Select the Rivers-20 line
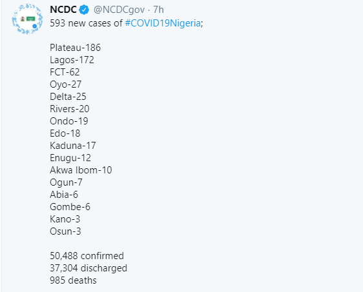Viewport: 363px width, 292px height. (x=70, y=109)
